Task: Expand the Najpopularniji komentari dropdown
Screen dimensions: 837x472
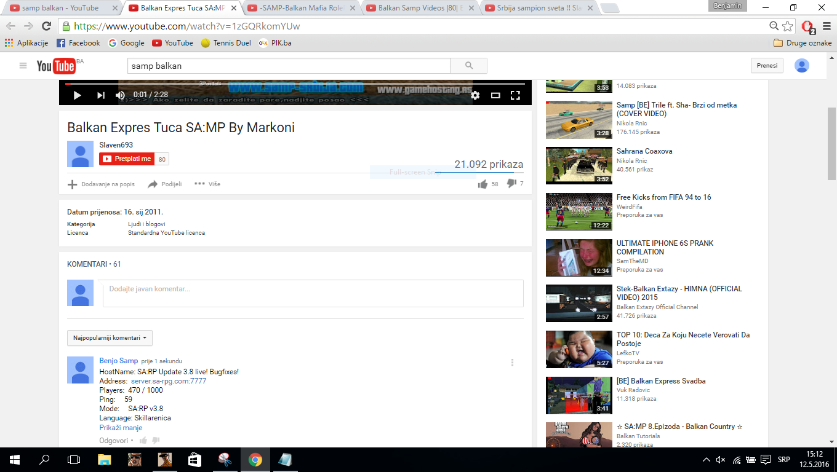Action: 110,338
